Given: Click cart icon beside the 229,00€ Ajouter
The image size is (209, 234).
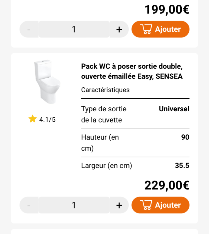Looking at the screenshot, I should pos(146,205).
